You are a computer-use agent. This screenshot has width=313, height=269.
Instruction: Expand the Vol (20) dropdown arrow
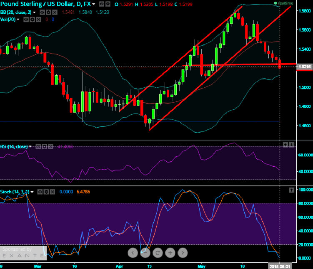click(x=18, y=20)
